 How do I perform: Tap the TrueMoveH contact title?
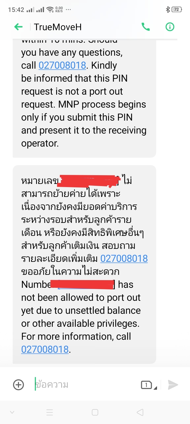(x=58, y=27)
